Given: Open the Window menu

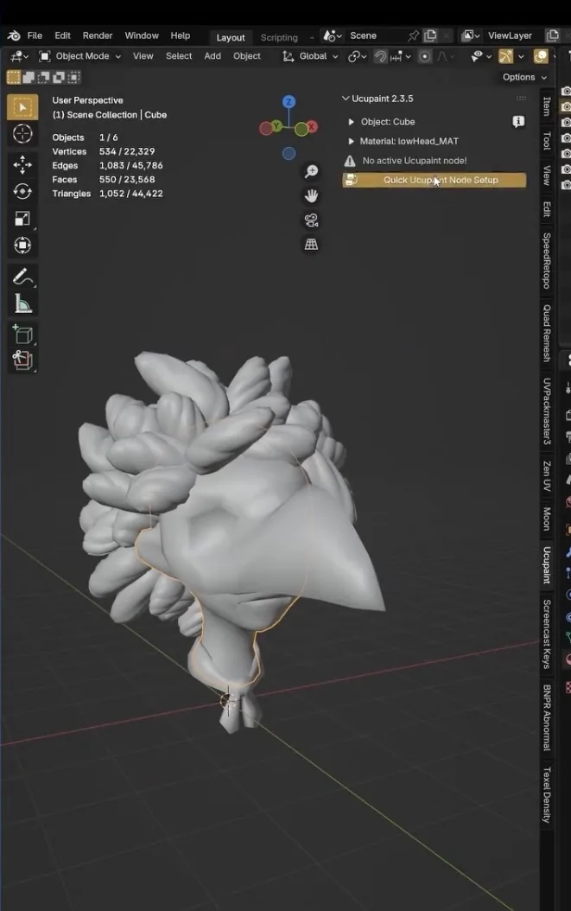Looking at the screenshot, I should (142, 36).
